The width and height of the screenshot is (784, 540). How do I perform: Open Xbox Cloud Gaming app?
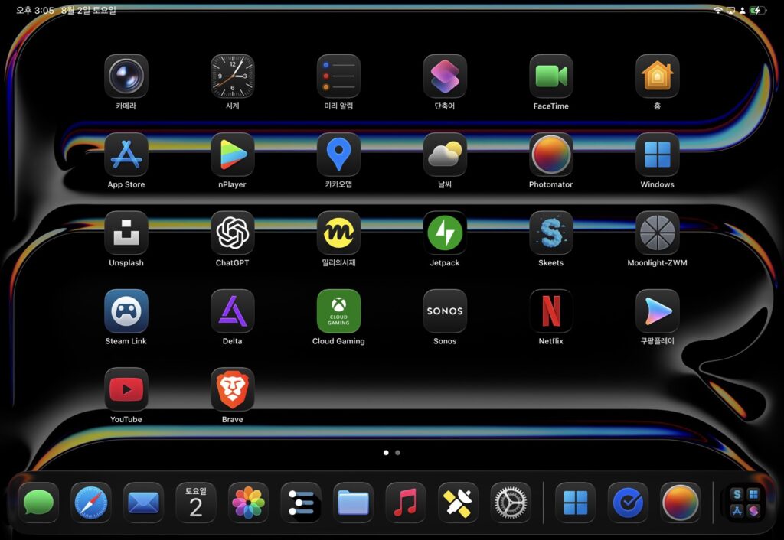click(338, 311)
